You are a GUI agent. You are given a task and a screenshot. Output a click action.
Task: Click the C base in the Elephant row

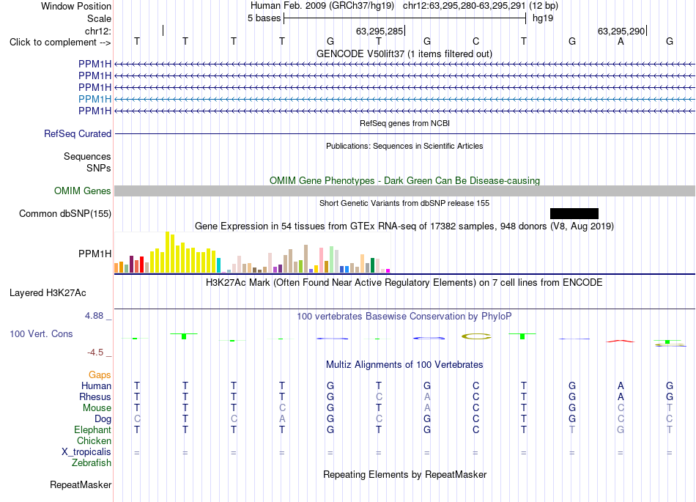475,429
